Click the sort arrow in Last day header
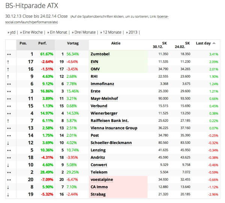 (214, 43)
